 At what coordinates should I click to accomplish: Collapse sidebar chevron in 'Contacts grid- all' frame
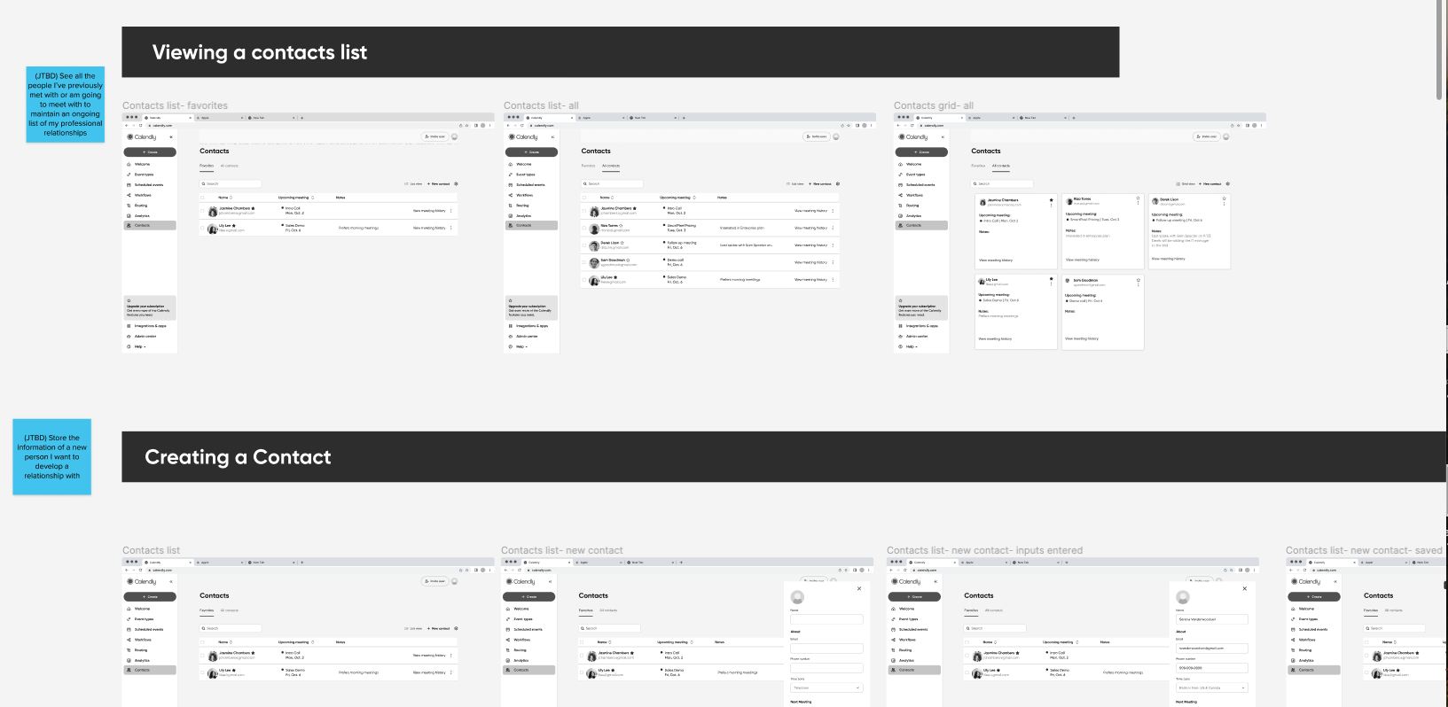943,137
